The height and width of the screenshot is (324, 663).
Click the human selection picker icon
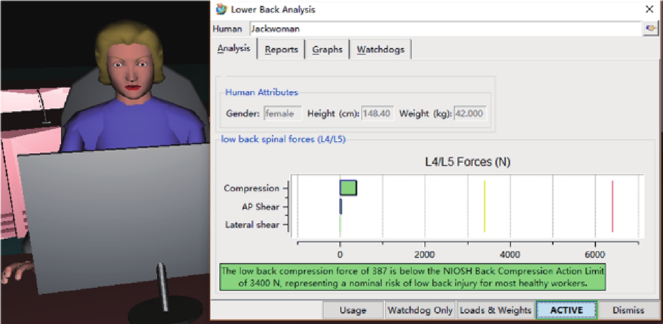[x=651, y=29]
